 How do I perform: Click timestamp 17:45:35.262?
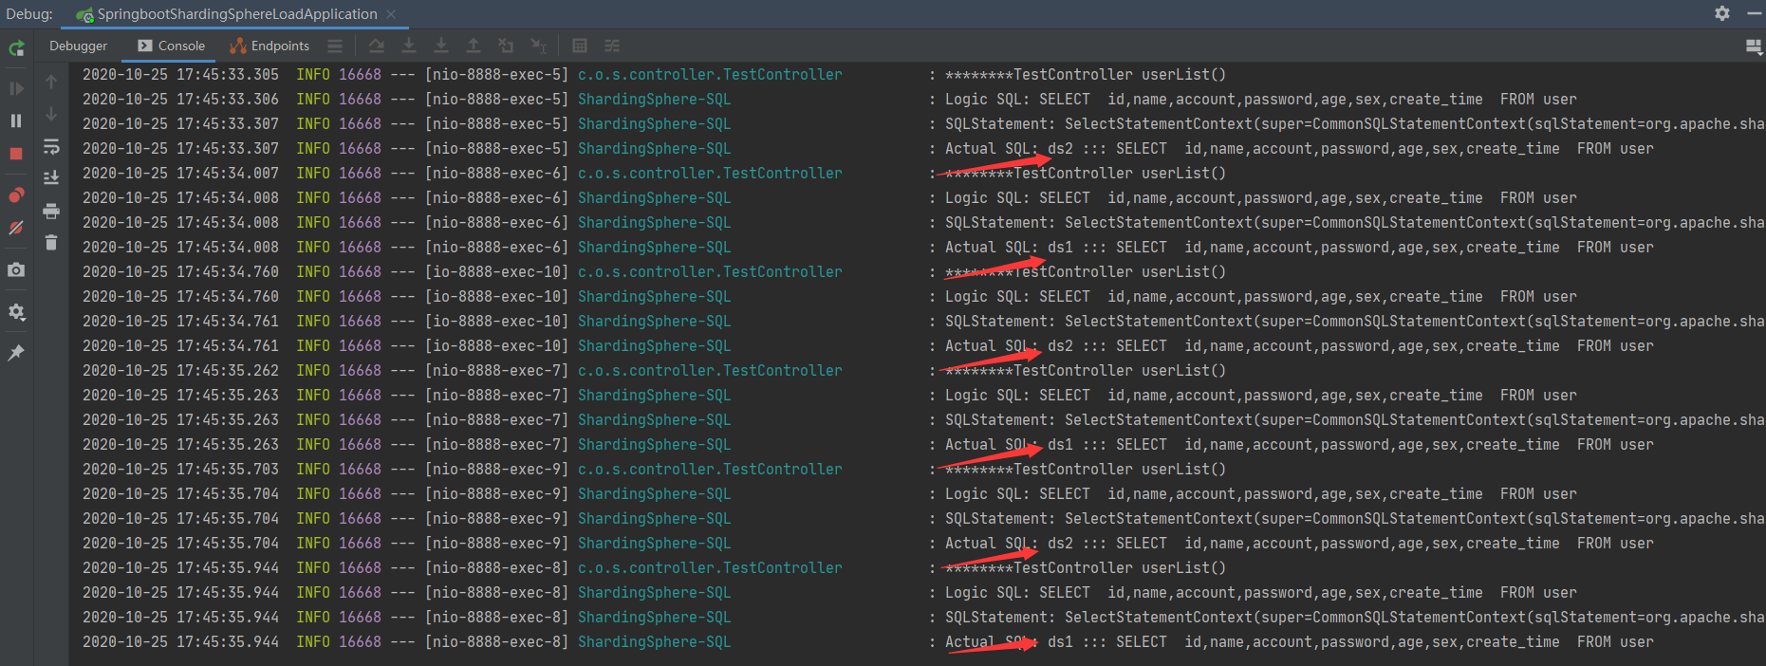pyautogui.click(x=228, y=371)
